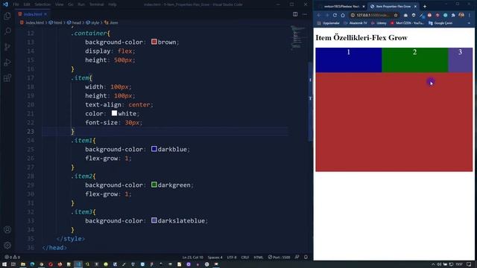This screenshot has height=268, width=477.
Task: Open the Akademik TV bookmark
Action: 356,23
